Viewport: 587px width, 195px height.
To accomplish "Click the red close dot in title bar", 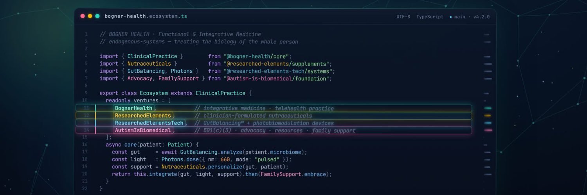I will pos(83,16).
